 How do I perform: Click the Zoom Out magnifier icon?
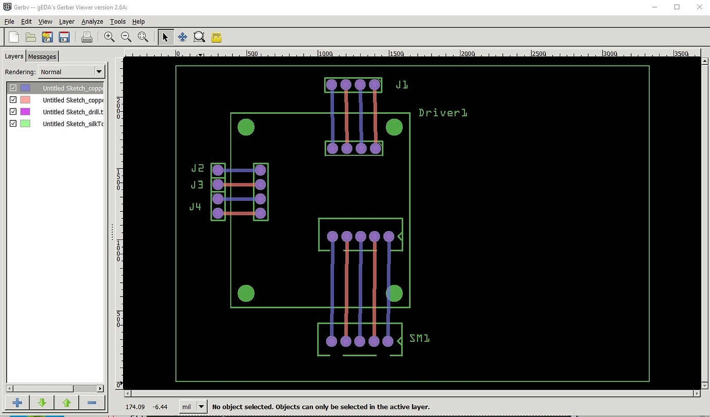[x=126, y=37]
